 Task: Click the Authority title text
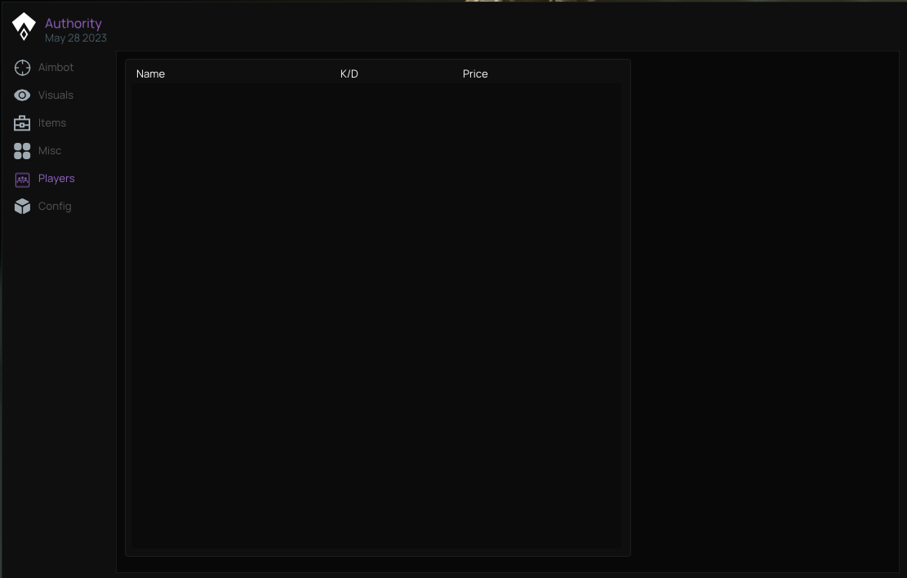point(73,23)
